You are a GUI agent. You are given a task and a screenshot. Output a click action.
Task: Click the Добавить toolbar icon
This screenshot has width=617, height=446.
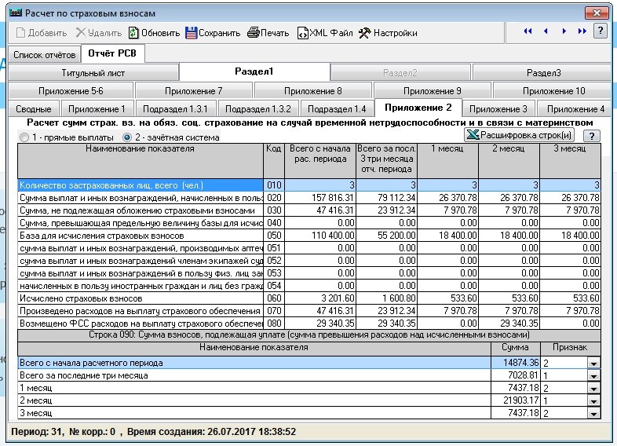(20, 33)
